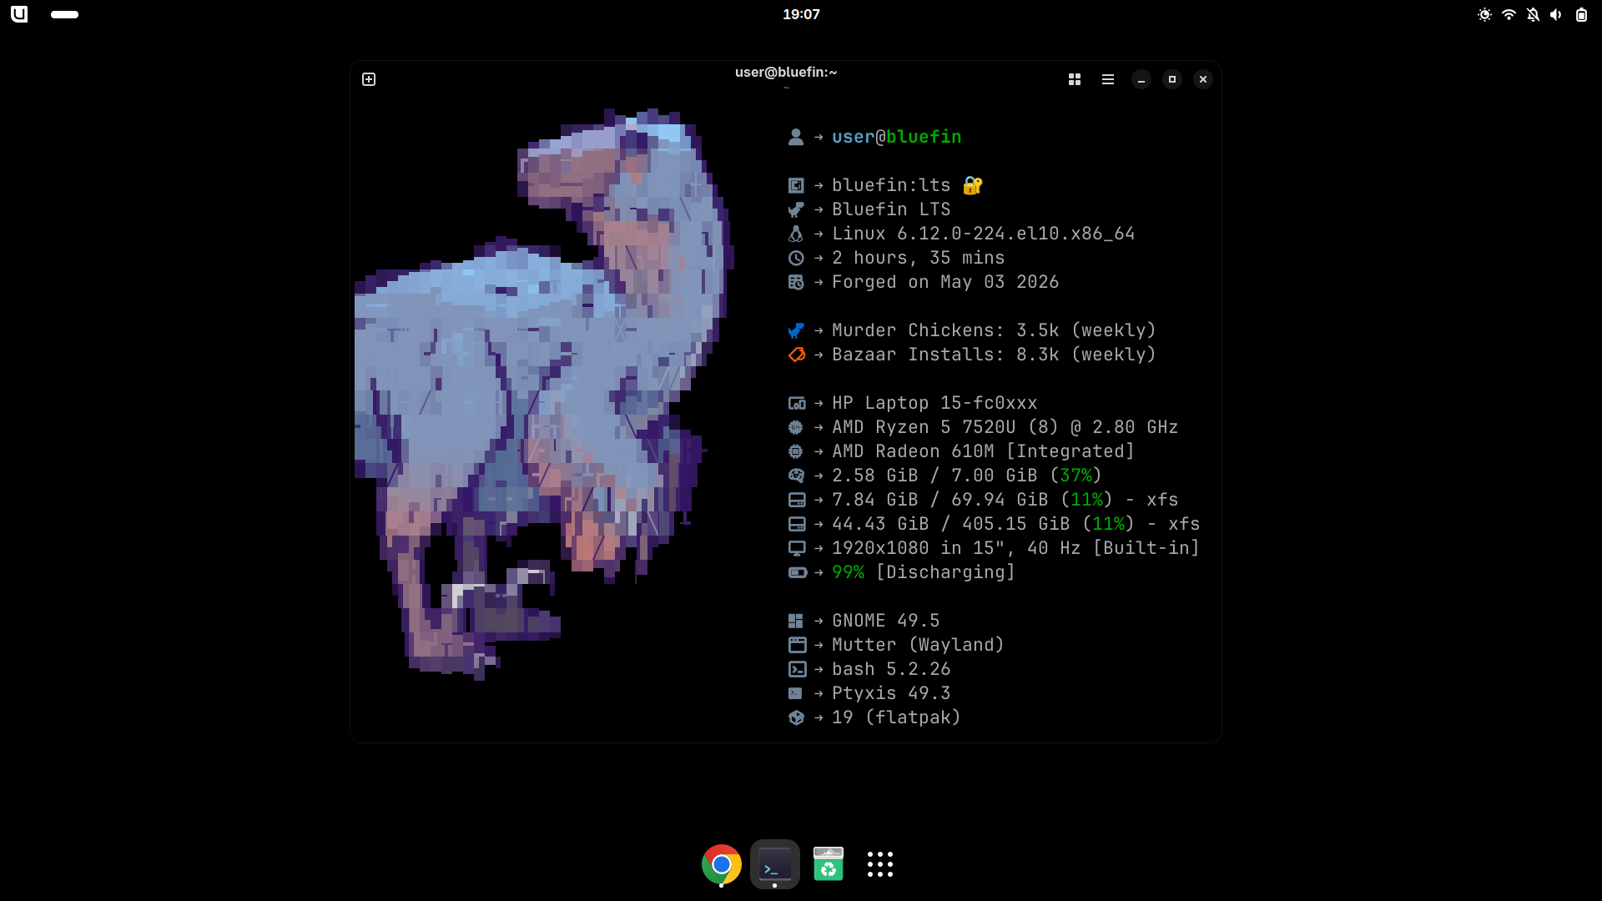Screen dimensions: 1602x901
Task: Click the Linux 6.12.0-224.el10.x86_64 text
Action: (x=984, y=234)
